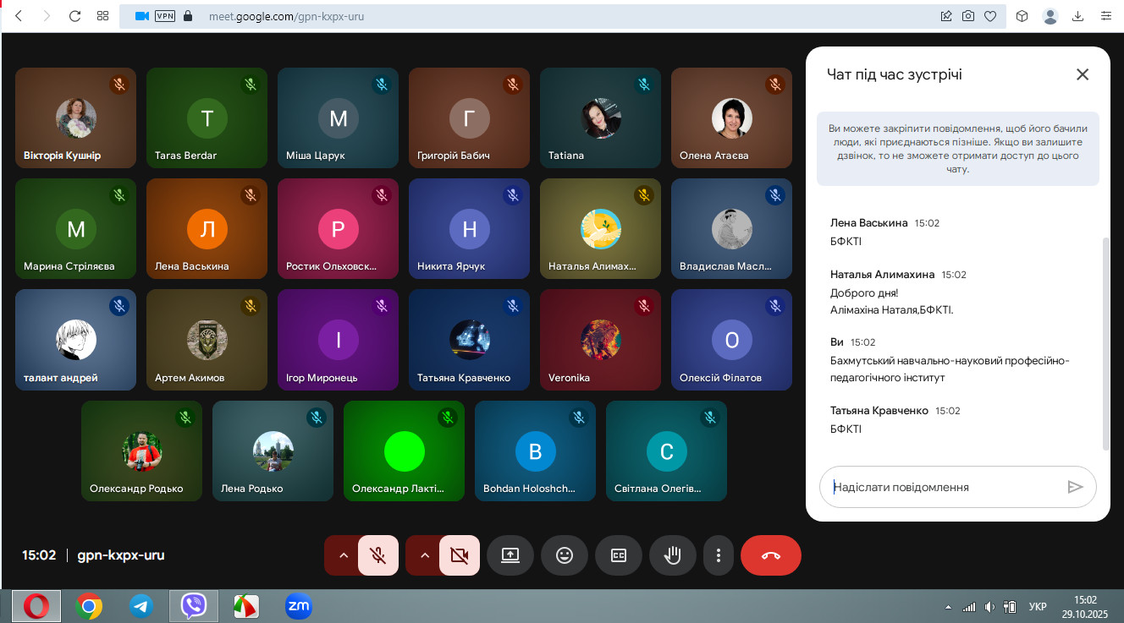Expand video settings chevron beside camera
The height and width of the screenshot is (623, 1124).
pos(425,555)
